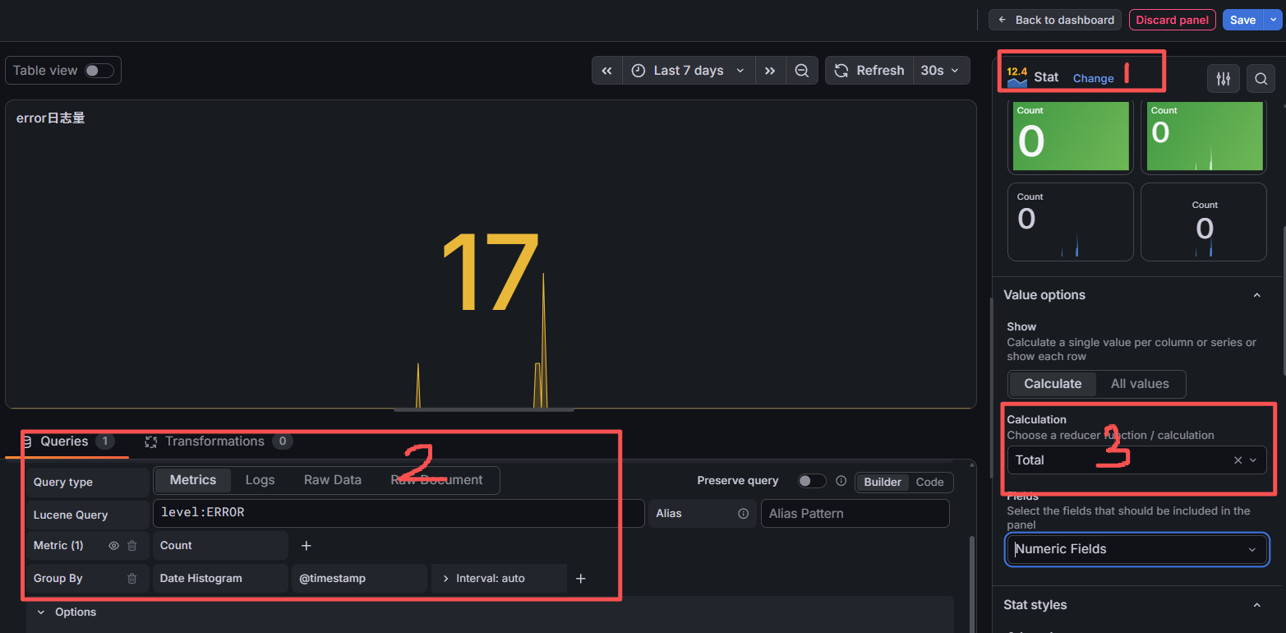
Task: Click Back to dashboard button
Action: click(1055, 20)
